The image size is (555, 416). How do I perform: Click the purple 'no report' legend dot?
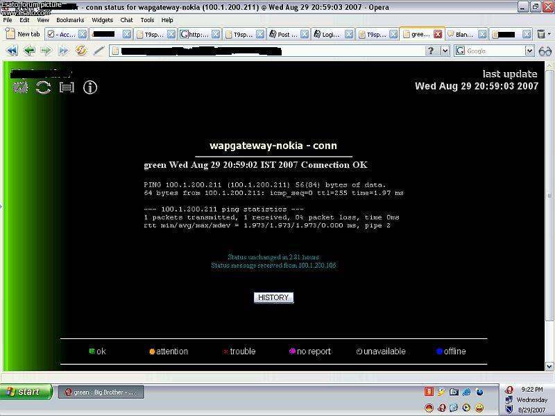click(x=292, y=351)
